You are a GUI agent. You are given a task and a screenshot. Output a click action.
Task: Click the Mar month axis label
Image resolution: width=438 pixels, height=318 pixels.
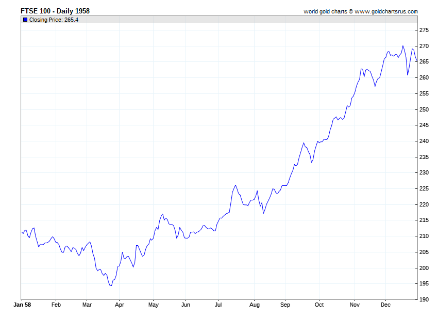pyautogui.click(x=87, y=305)
